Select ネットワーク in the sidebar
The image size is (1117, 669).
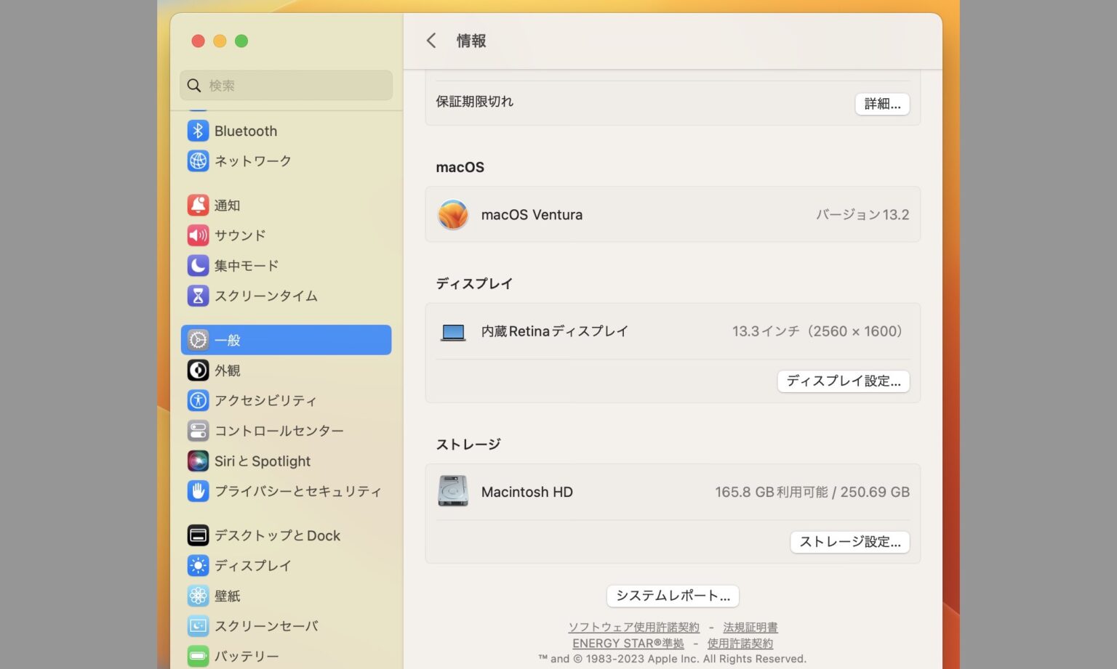point(253,161)
